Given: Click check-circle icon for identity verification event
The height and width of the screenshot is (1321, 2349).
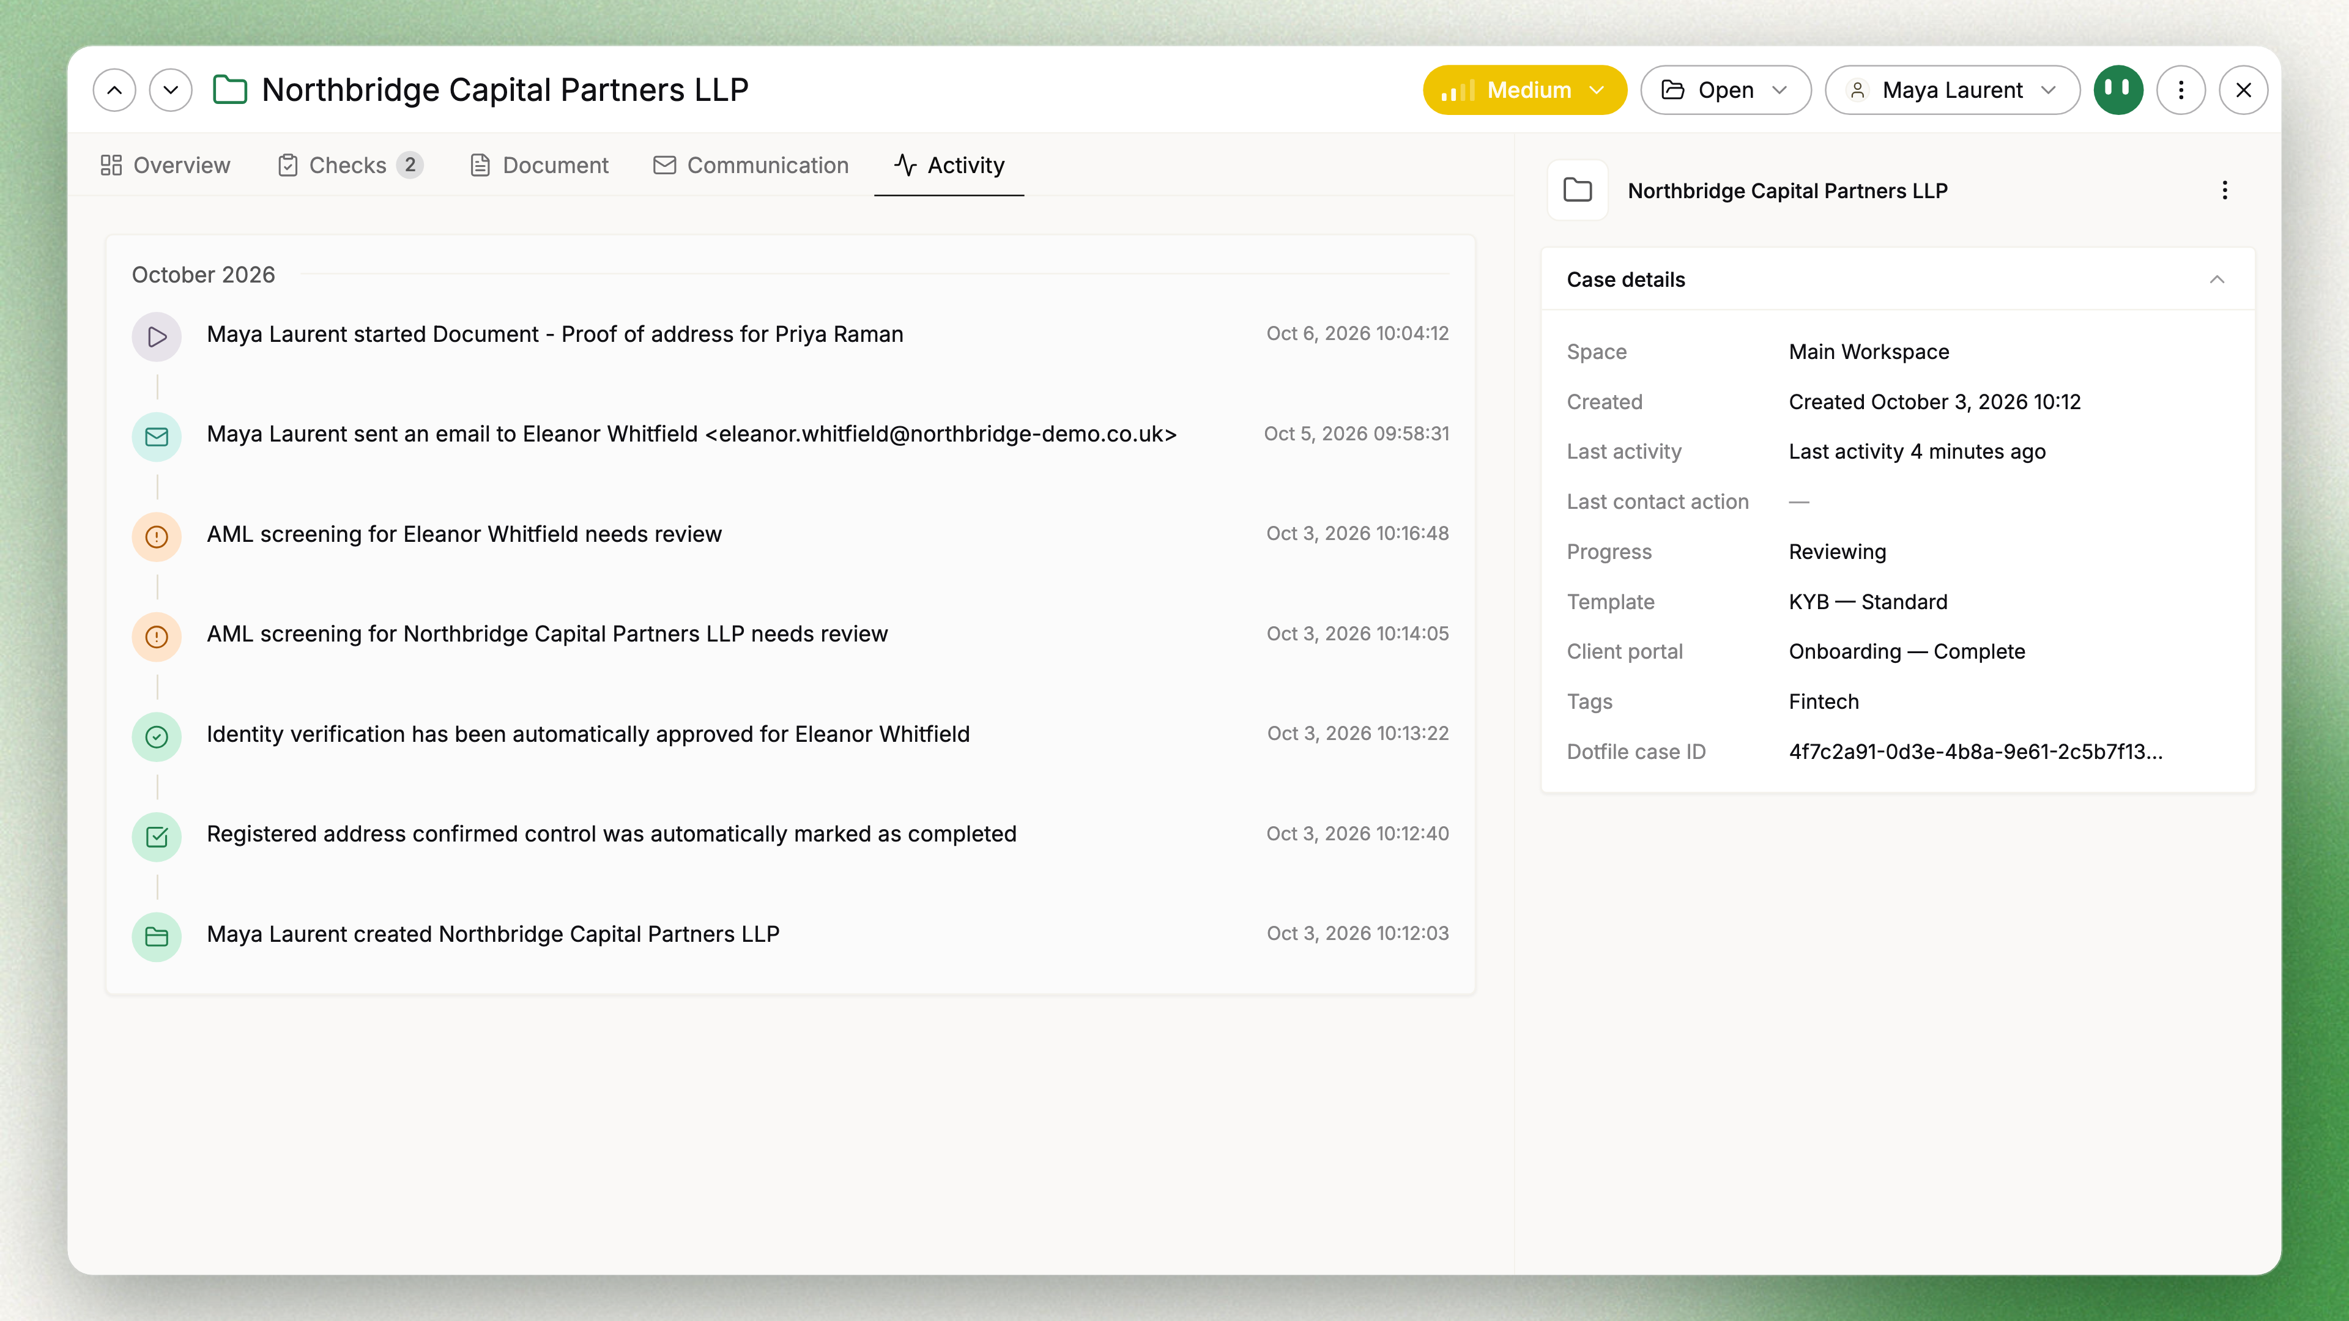Looking at the screenshot, I should point(157,736).
